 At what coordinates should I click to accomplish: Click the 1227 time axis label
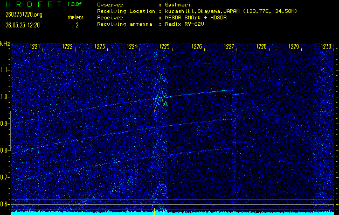click(229, 47)
